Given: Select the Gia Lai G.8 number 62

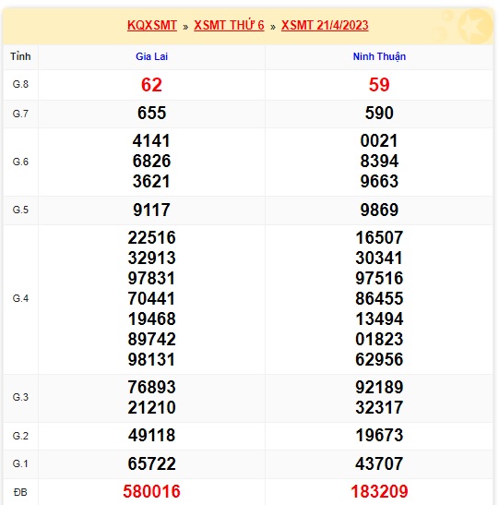Looking at the screenshot, I should point(151,85).
